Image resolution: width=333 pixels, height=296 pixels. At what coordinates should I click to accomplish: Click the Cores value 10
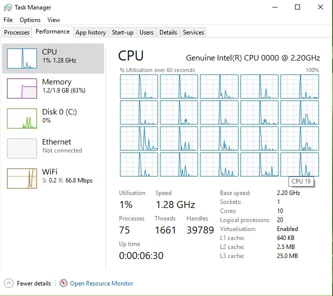(280, 211)
